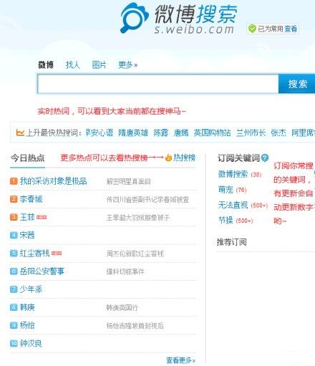Open the subscribed keyword 萌宠
Image resolution: width=315 pixels, height=366 pixels.
pos(226,190)
